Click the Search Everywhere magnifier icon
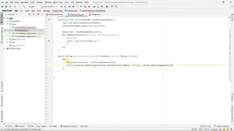 [116, 7]
